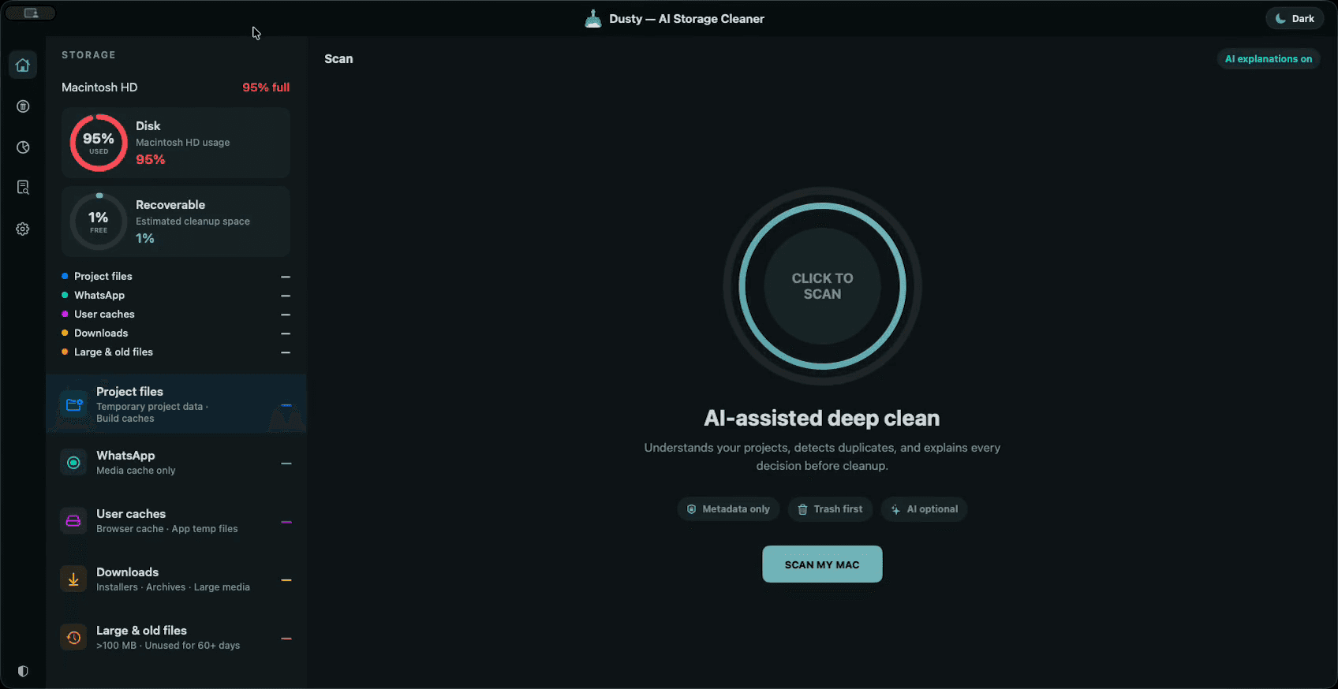The image size is (1338, 689).
Task: Toggle the AI optional chip
Action: [x=924, y=509]
